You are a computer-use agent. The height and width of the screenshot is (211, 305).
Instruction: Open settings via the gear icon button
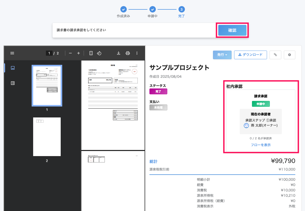tap(289, 55)
